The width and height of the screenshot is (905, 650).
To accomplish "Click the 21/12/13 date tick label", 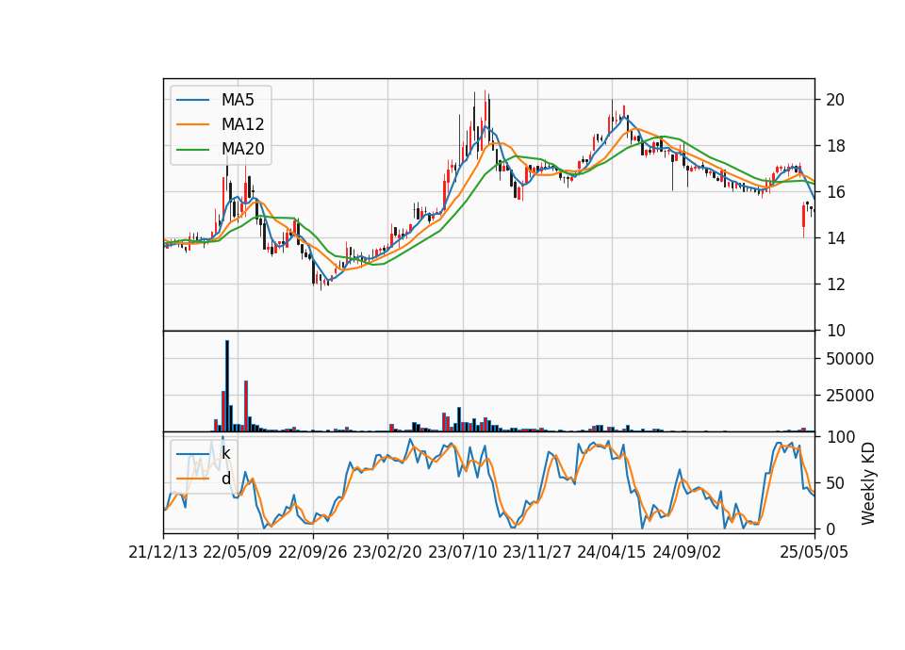I will (x=163, y=553).
